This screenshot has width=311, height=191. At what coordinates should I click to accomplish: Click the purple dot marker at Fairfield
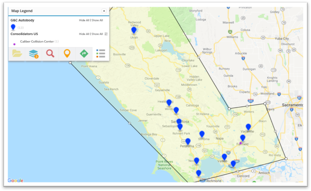(241, 143)
